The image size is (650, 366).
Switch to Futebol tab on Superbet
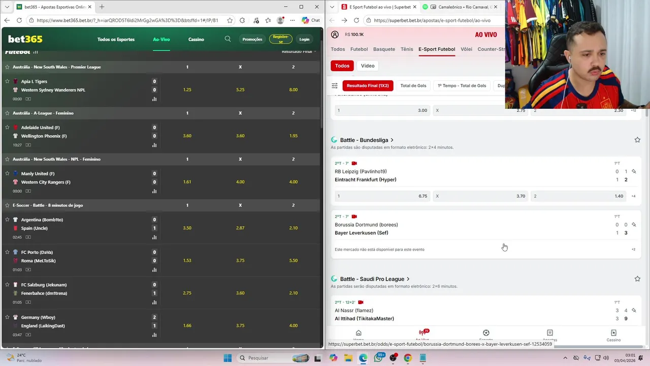click(x=359, y=49)
